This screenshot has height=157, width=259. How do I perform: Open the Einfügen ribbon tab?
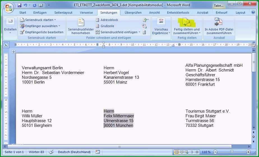(40, 13)
